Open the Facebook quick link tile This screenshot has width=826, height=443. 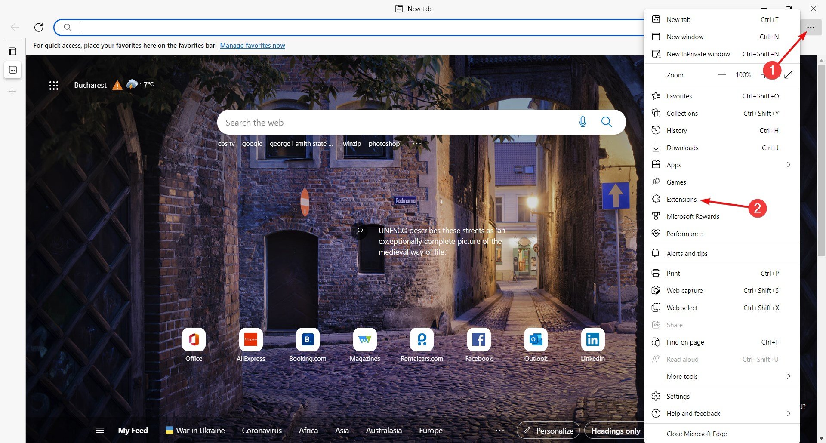[479, 345]
